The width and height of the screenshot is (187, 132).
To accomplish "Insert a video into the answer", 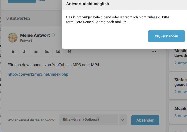I will click(x=69, y=51).
